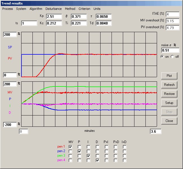
Task: Uncheck P checkbox for pen 2
Action: point(80,151)
